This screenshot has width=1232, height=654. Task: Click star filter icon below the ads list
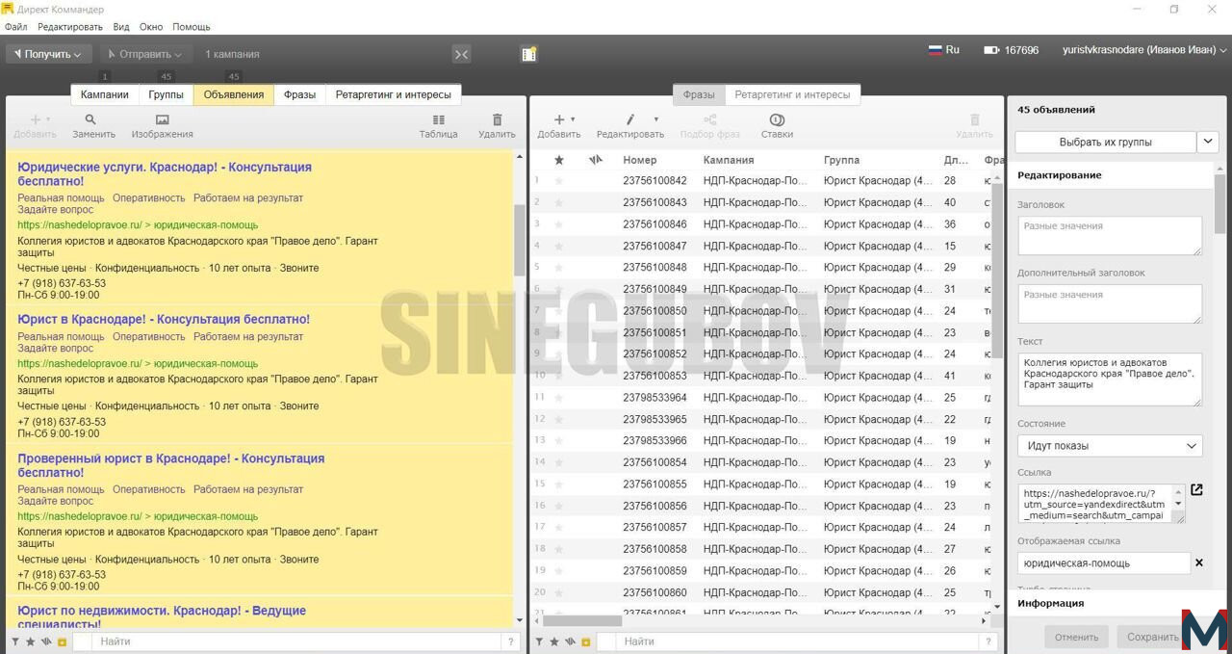[x=31, y=641]
